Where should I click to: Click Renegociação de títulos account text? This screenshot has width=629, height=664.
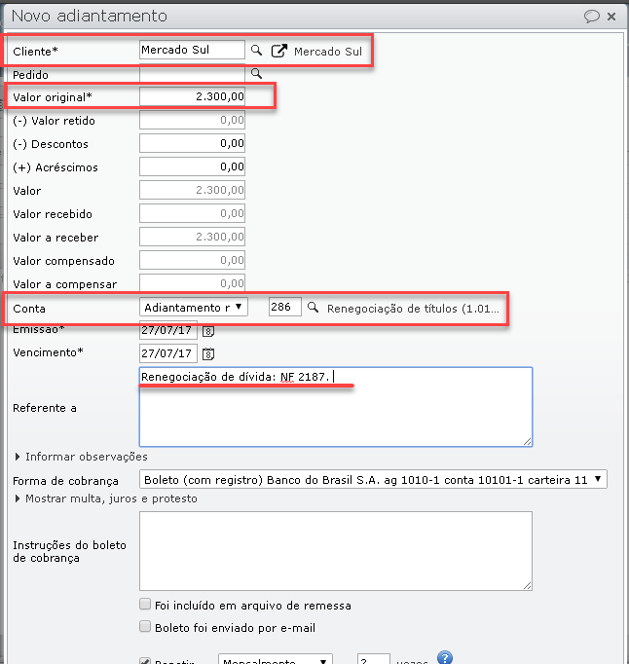413,309
